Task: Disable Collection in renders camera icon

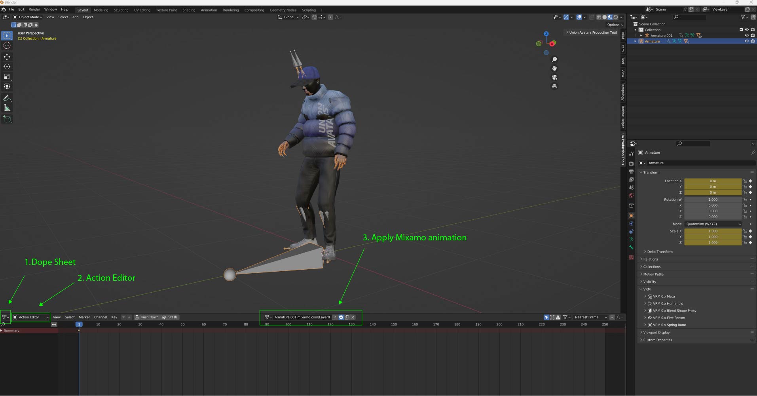Action: 752,30
